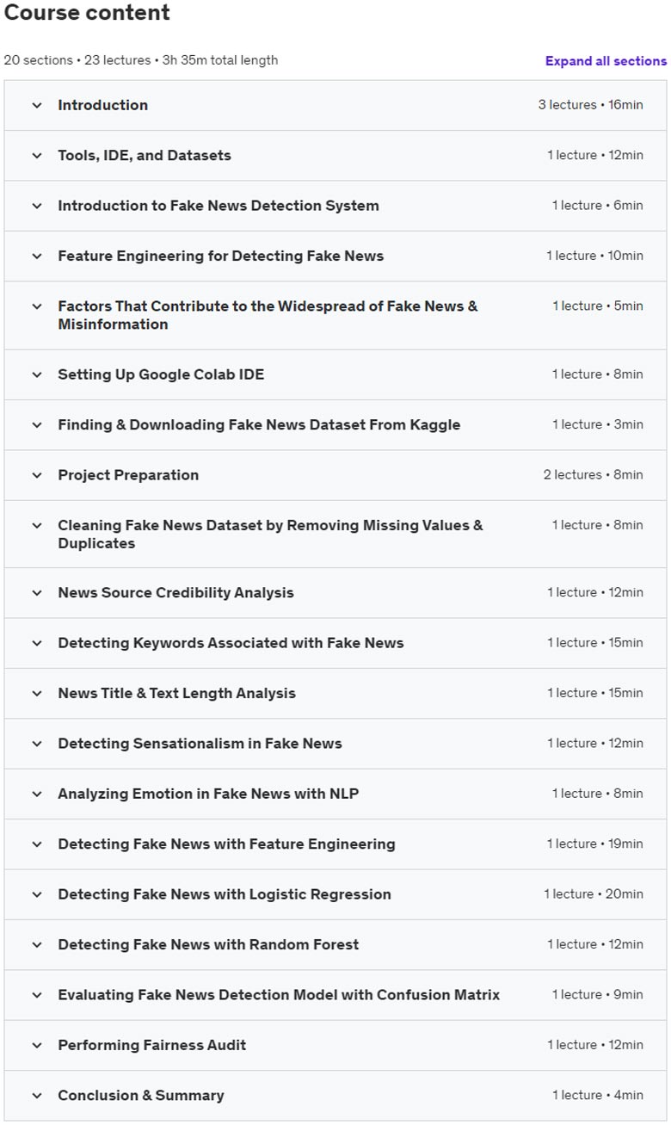Select Finding & Downloading Fake News Dataset title

259,424
